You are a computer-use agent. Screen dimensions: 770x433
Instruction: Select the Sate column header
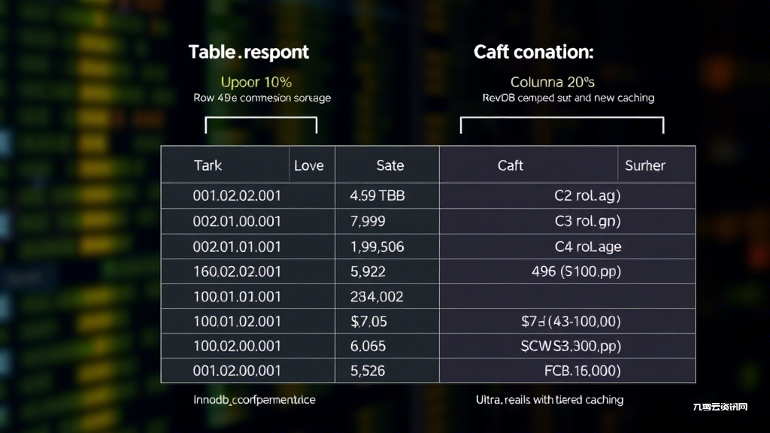pyautogui.click(x=390, y=165)
